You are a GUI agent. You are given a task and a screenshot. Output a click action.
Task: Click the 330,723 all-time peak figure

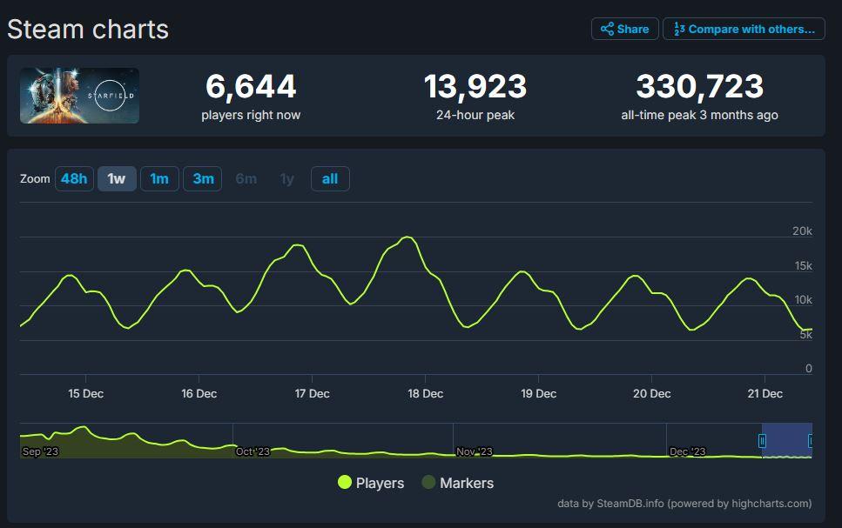(x=700, y=86)
